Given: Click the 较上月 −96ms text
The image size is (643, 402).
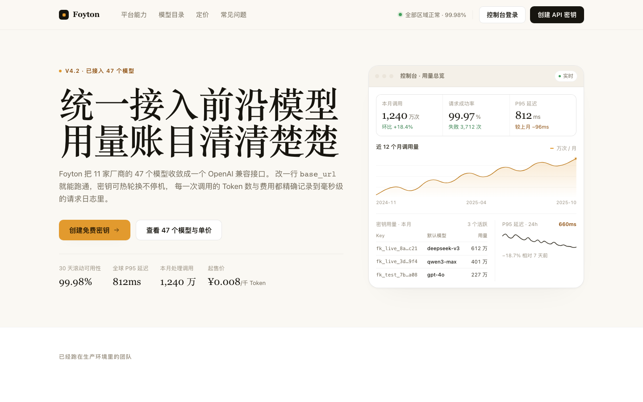Looking at the screenshot, I should 532,127.
